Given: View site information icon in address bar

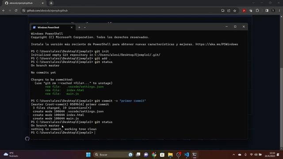Looking at the screenshot, I should click(23, 11).
